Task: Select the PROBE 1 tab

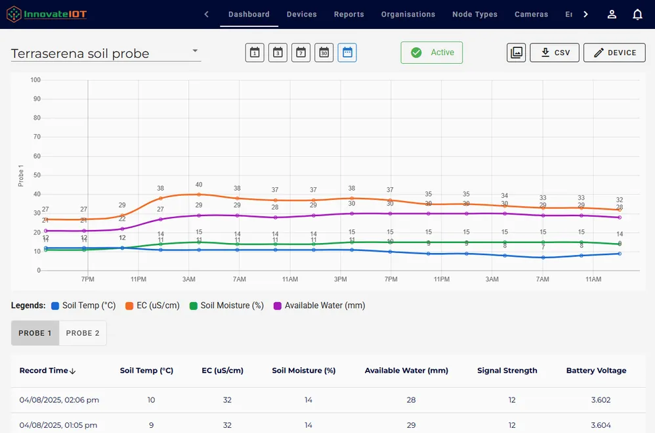Action: 35,333
